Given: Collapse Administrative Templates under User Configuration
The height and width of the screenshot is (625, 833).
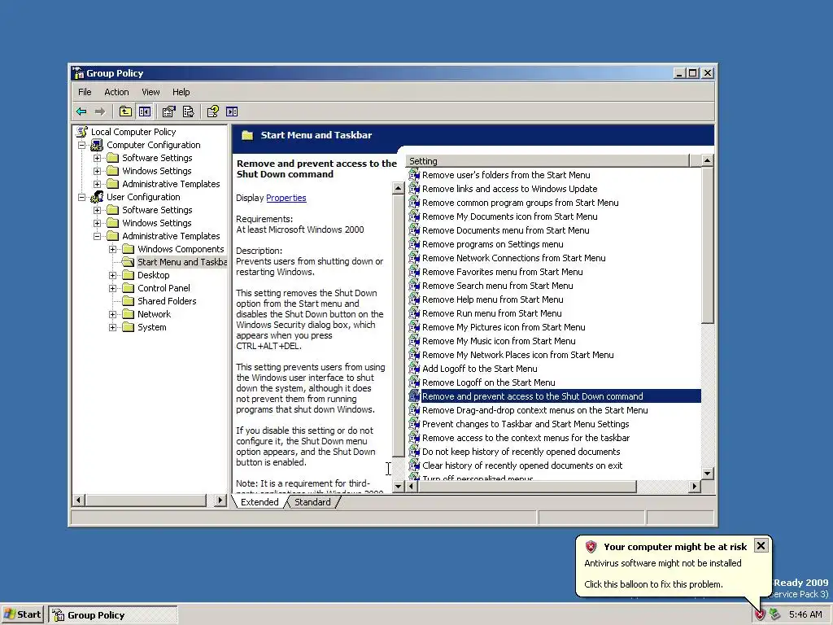Looking at the screenshot, I should pyautogui.click(x=98, y=237).
